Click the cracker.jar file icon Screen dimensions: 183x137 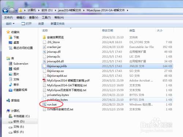tap(44, 47)
